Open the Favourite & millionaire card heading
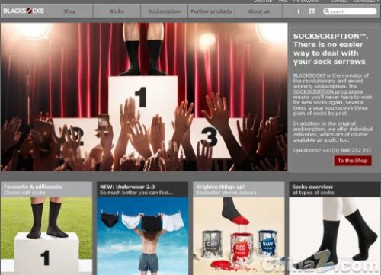381x275 pixels. click(33, 187)
